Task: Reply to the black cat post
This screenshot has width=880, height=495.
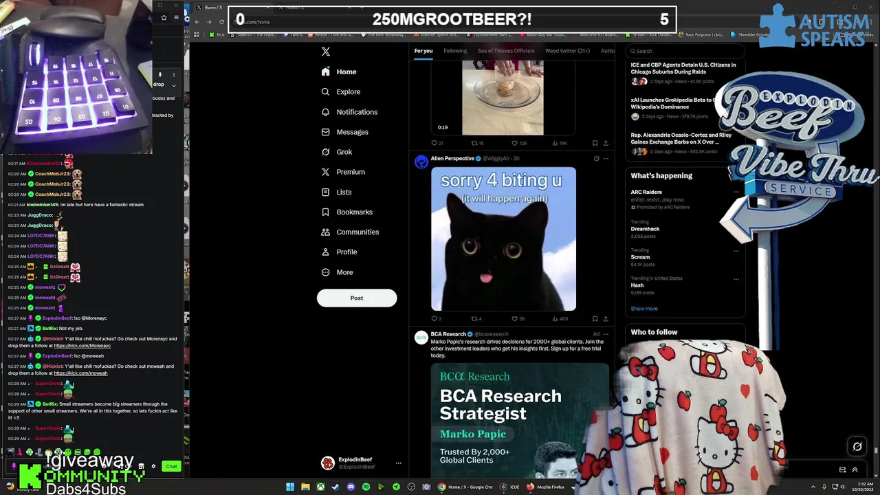Action: (436, 319)
